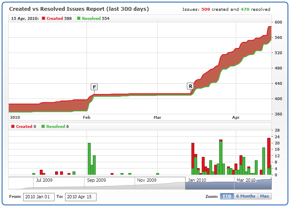
Task: Jump to Sep 2009 in the scroller
Action: pos(97,180)
